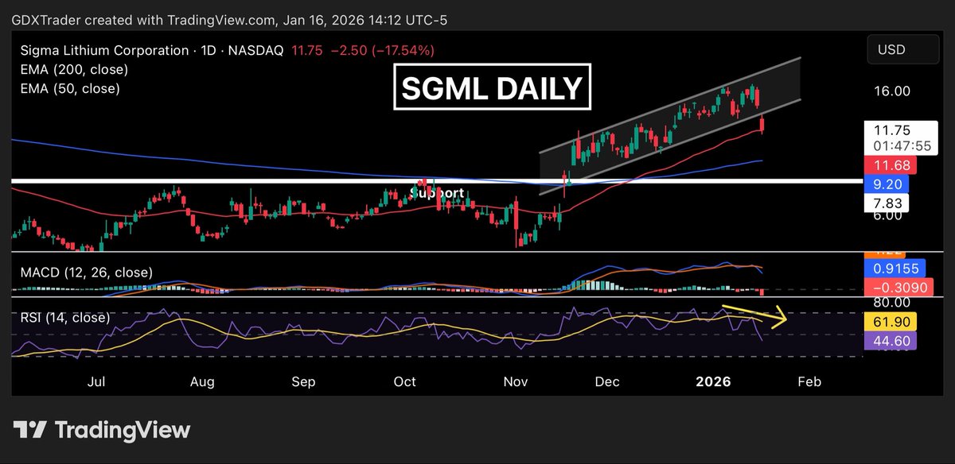Click the 6.00 price axis tick
Screen dimensions: 955x464
[x=888, y=215]
